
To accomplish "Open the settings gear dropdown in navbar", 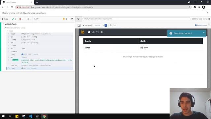I will point(102,32).
